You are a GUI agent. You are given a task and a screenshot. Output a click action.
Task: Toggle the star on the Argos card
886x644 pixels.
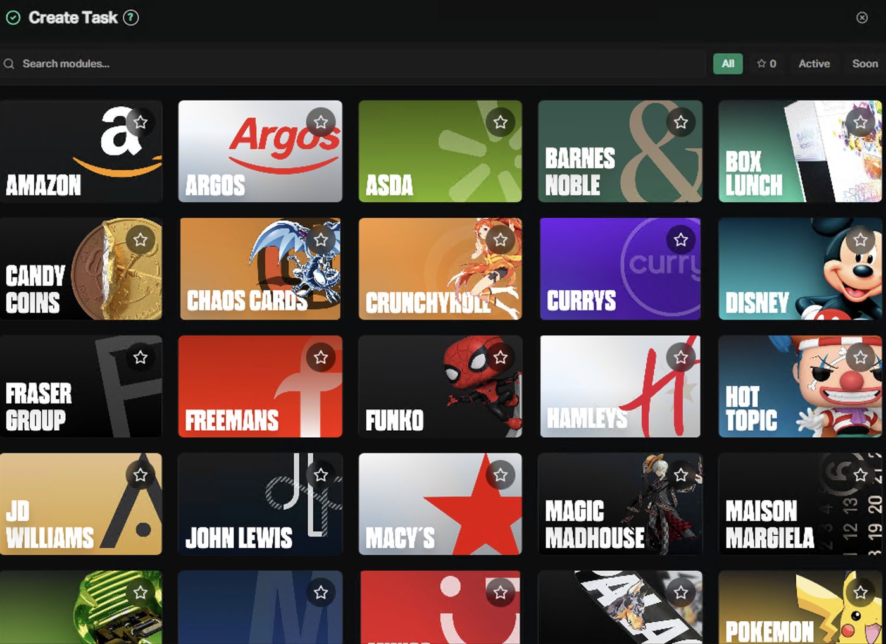tap(321, 122)
